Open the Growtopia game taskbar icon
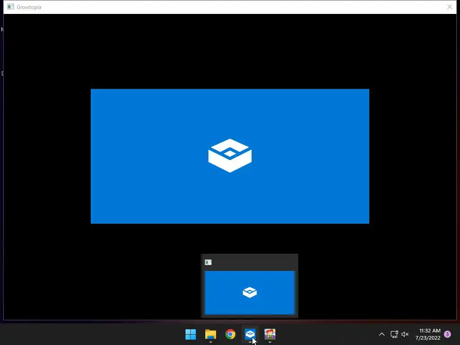460x345 pixels. point(270,334)
